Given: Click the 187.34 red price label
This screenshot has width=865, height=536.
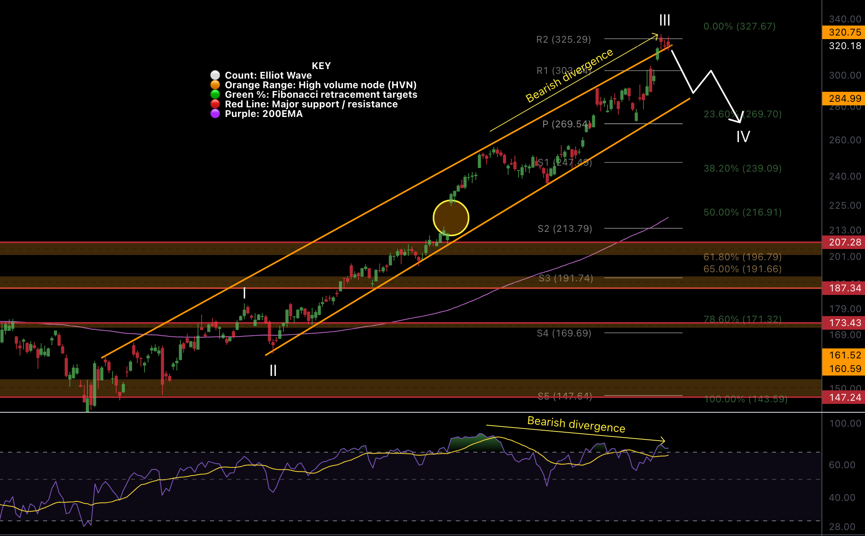Looking at the screenshot, I should coord(844,288).
